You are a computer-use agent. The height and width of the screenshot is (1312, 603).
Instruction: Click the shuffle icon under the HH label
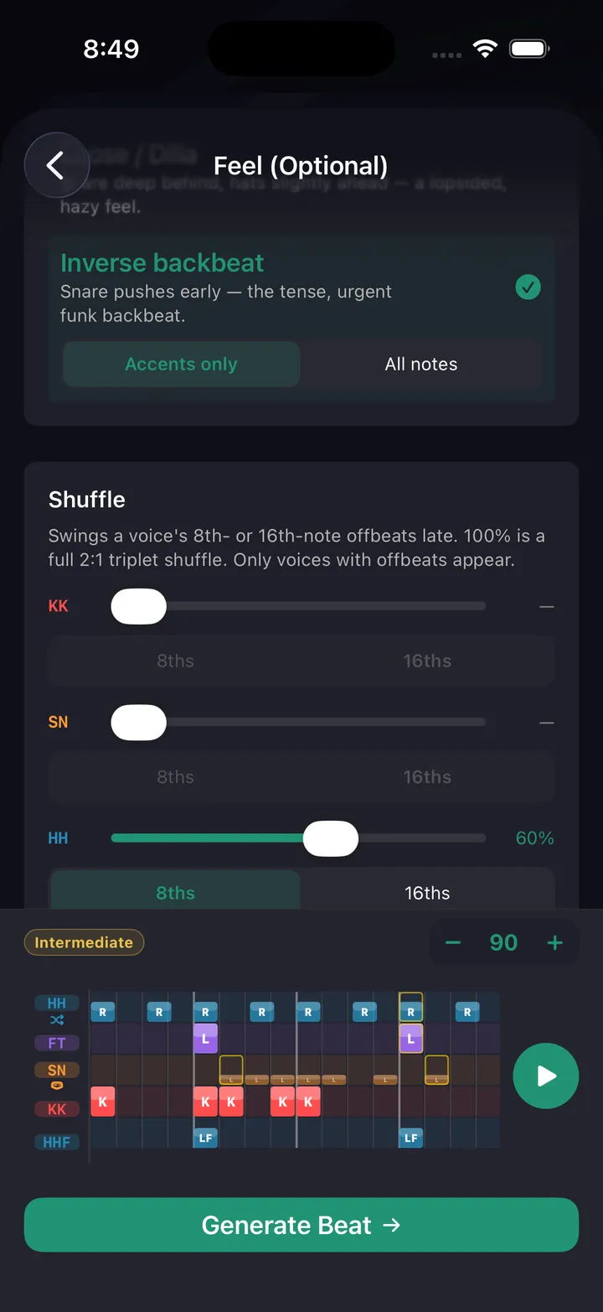click(x=56, y=1020)
